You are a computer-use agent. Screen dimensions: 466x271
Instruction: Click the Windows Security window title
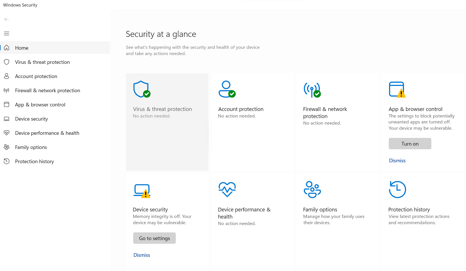pyautogui.click(x=20, y=5)
